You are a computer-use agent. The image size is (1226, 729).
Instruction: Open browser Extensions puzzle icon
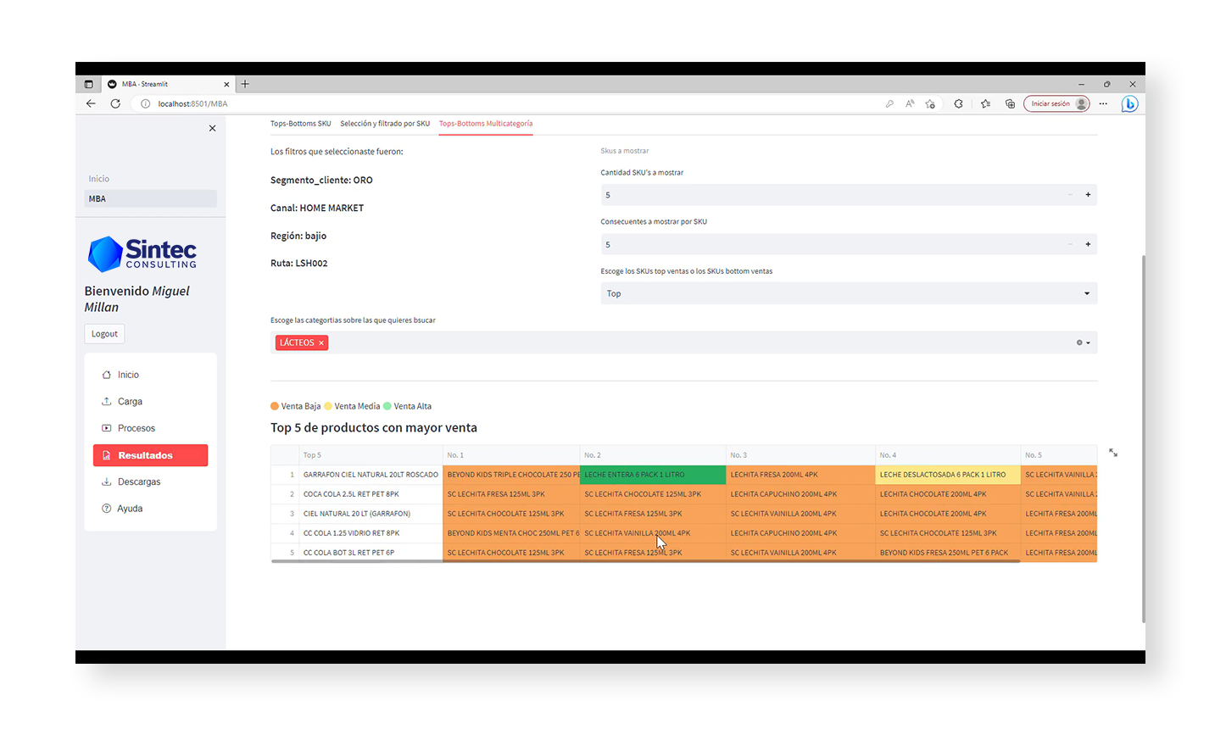point(958,103)
